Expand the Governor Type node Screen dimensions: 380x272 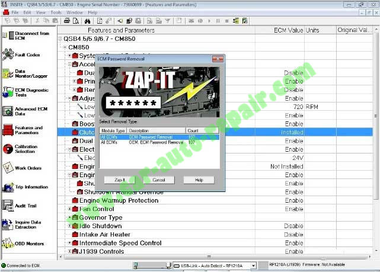pyautogui.click(x=69, y=217)
